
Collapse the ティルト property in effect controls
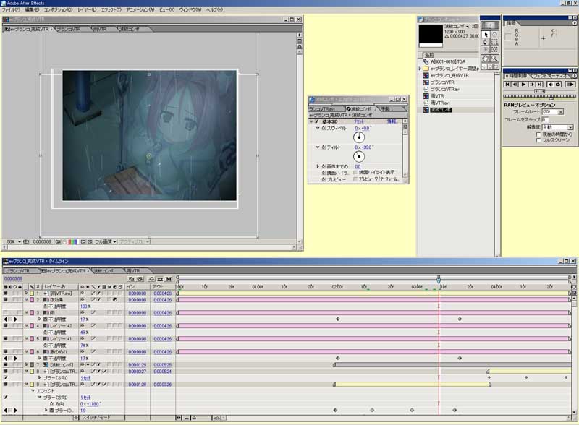point(317,147)
